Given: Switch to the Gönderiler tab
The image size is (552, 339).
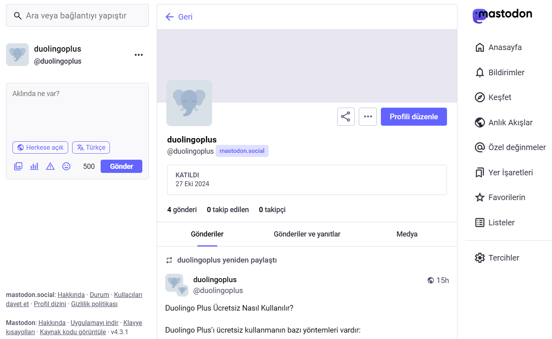Looking at the screenshot, I should point(207,234).
